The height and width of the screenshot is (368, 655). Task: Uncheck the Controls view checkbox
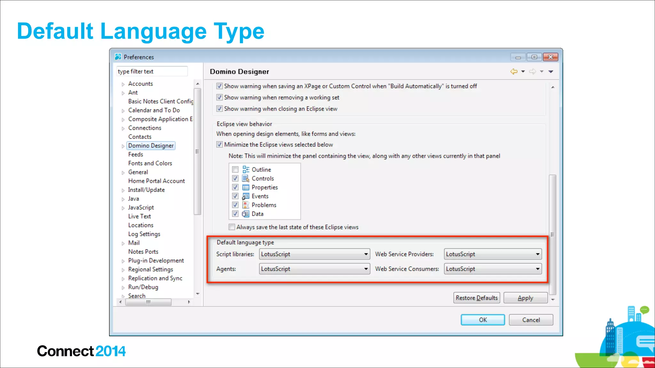235,178
